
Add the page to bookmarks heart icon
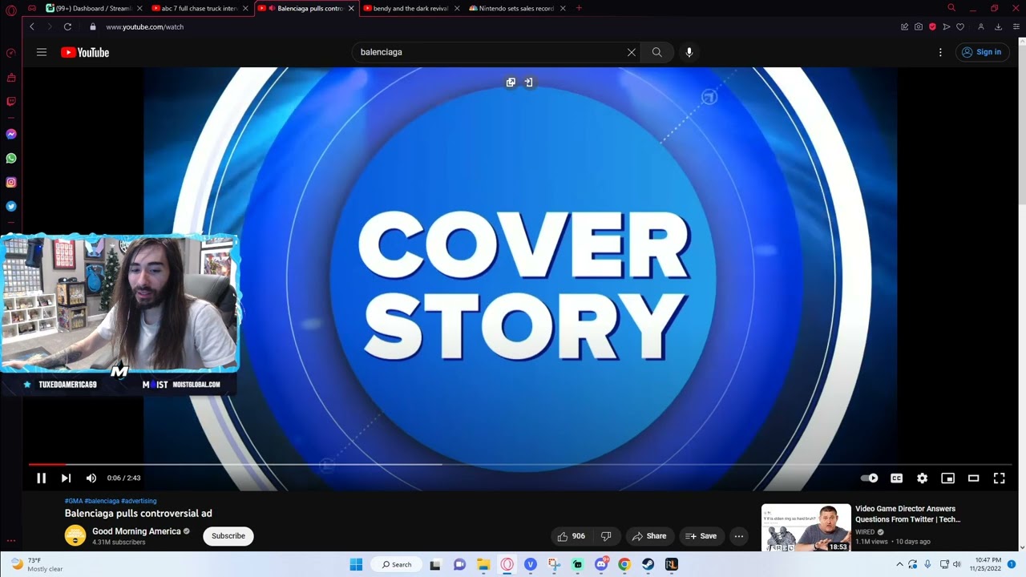point(960,26)
